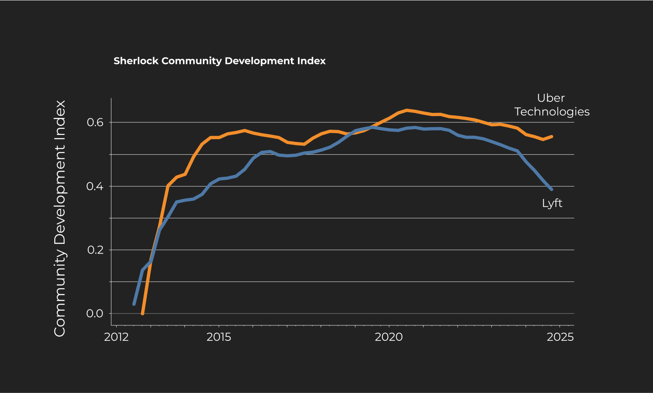Click the 2025 x-axis year label

point(560,337)
